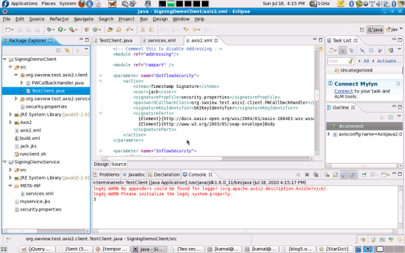Viewport: 405px width, 253px height.
Task: Collapse All in Package Explorer toolbar
Action: click(59, 50)
